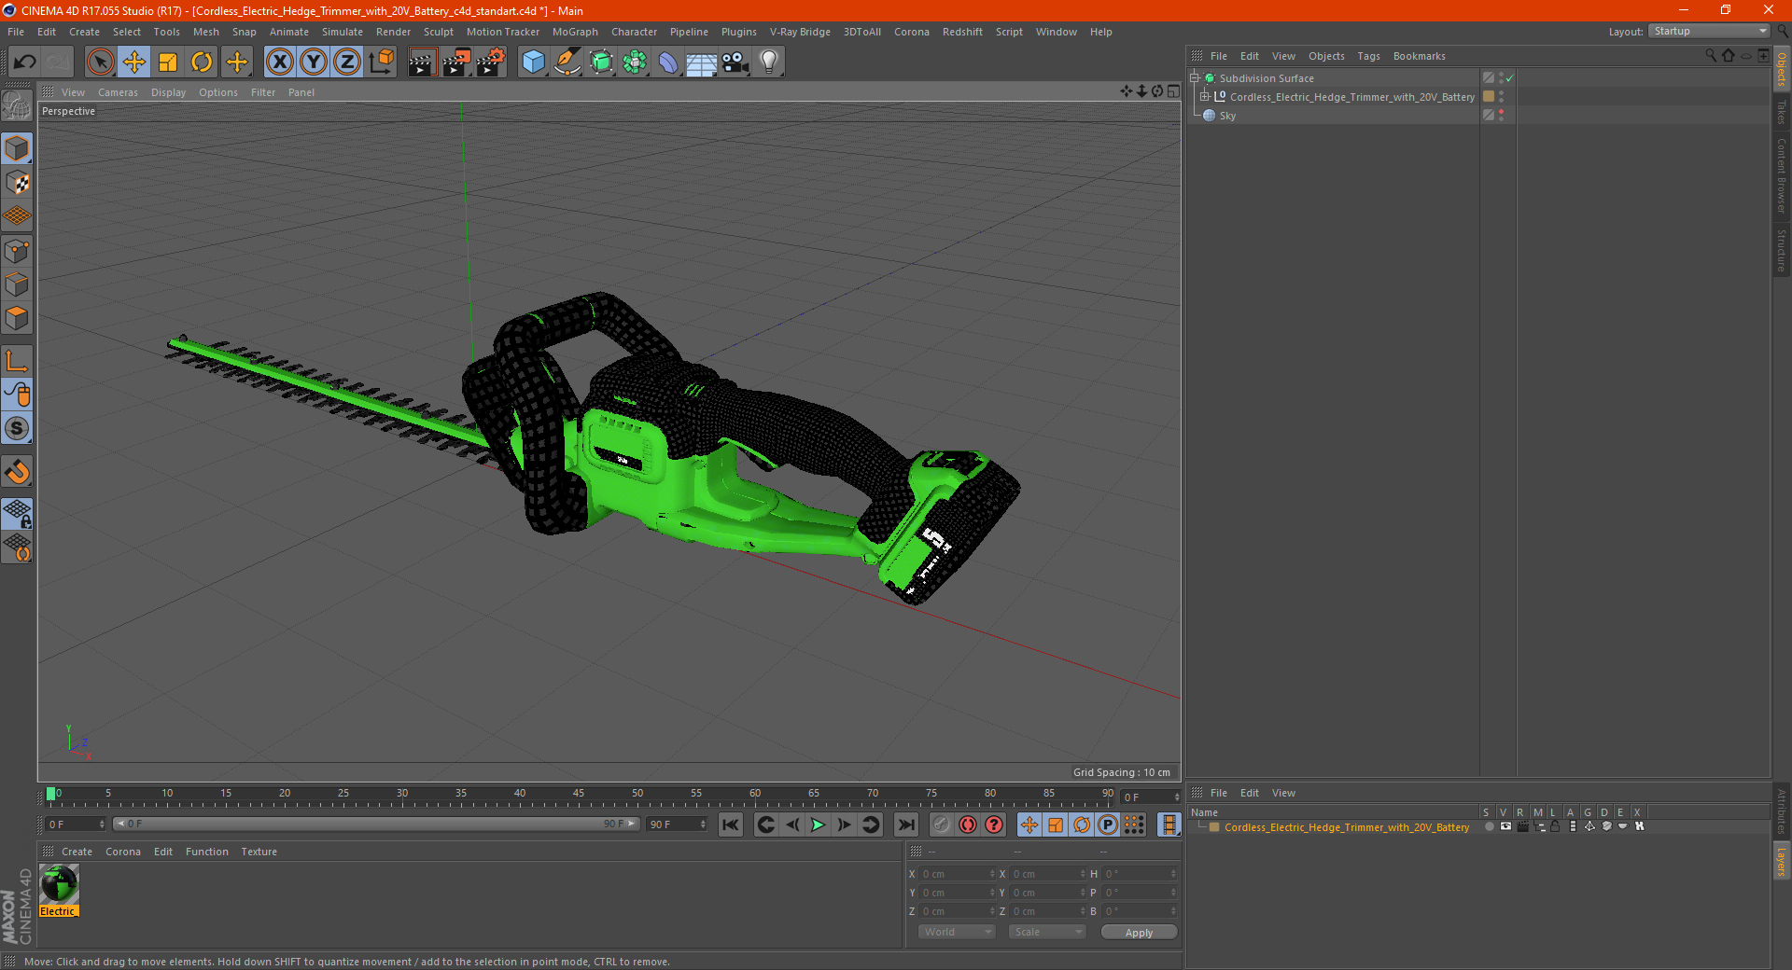Select the Live Selection tool
The height and width of the screenshot is (970, 1792).
coord(100,62)
